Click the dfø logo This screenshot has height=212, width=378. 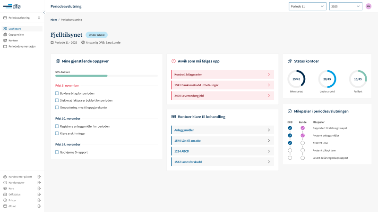coord(12,6)
